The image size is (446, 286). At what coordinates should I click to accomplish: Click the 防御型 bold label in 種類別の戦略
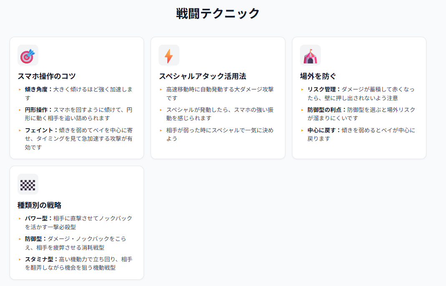pos(34,239)
